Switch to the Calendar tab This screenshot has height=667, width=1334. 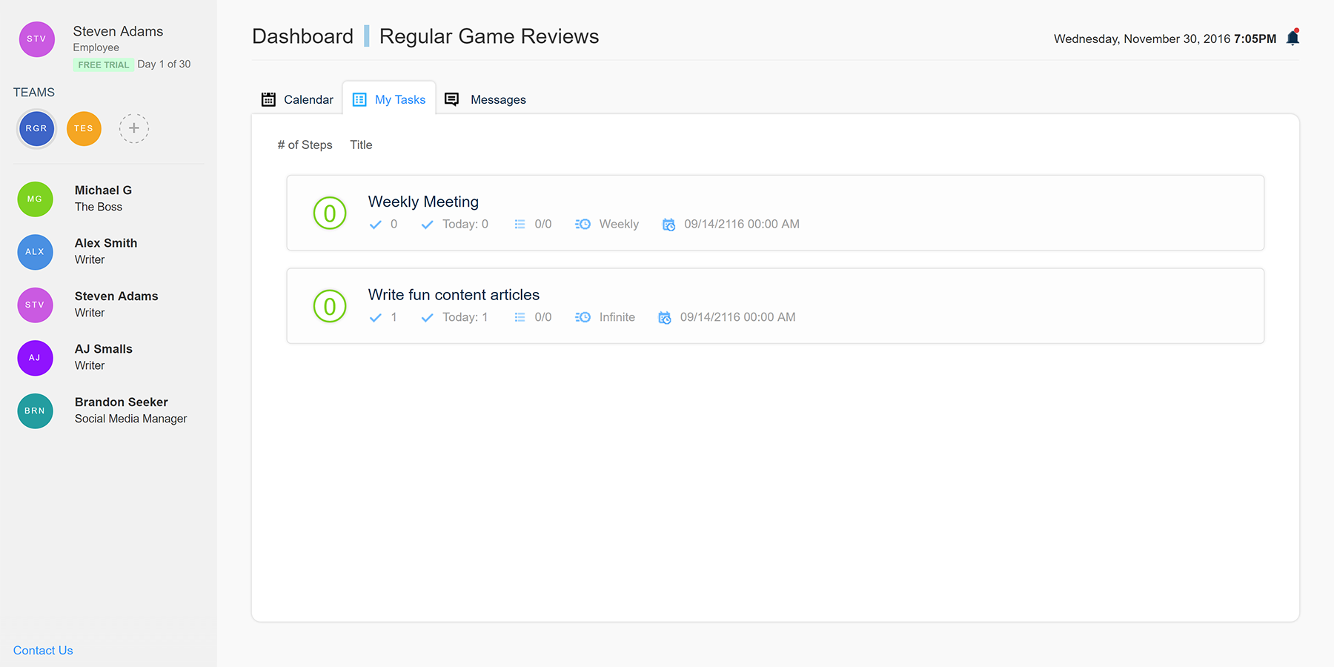pyautogui.click(x=297, y=99)
